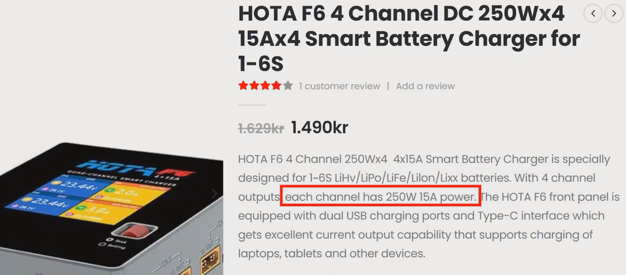Go to previous product using left arrow
The image size is (626, 275).
click(x=593, y=13)
